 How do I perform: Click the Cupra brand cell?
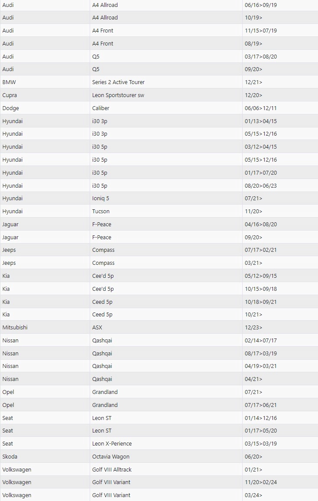[10, 95]
